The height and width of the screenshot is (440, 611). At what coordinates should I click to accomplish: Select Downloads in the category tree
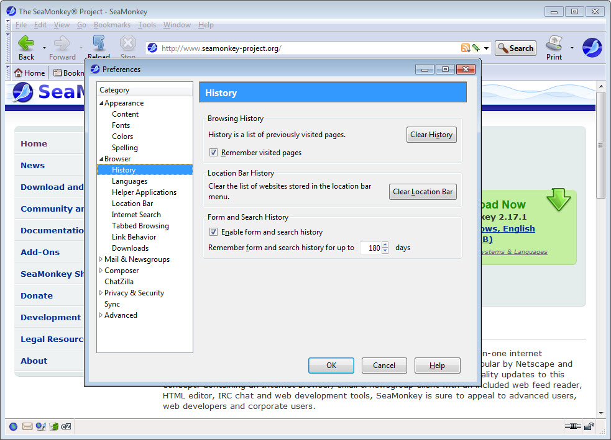130,248
